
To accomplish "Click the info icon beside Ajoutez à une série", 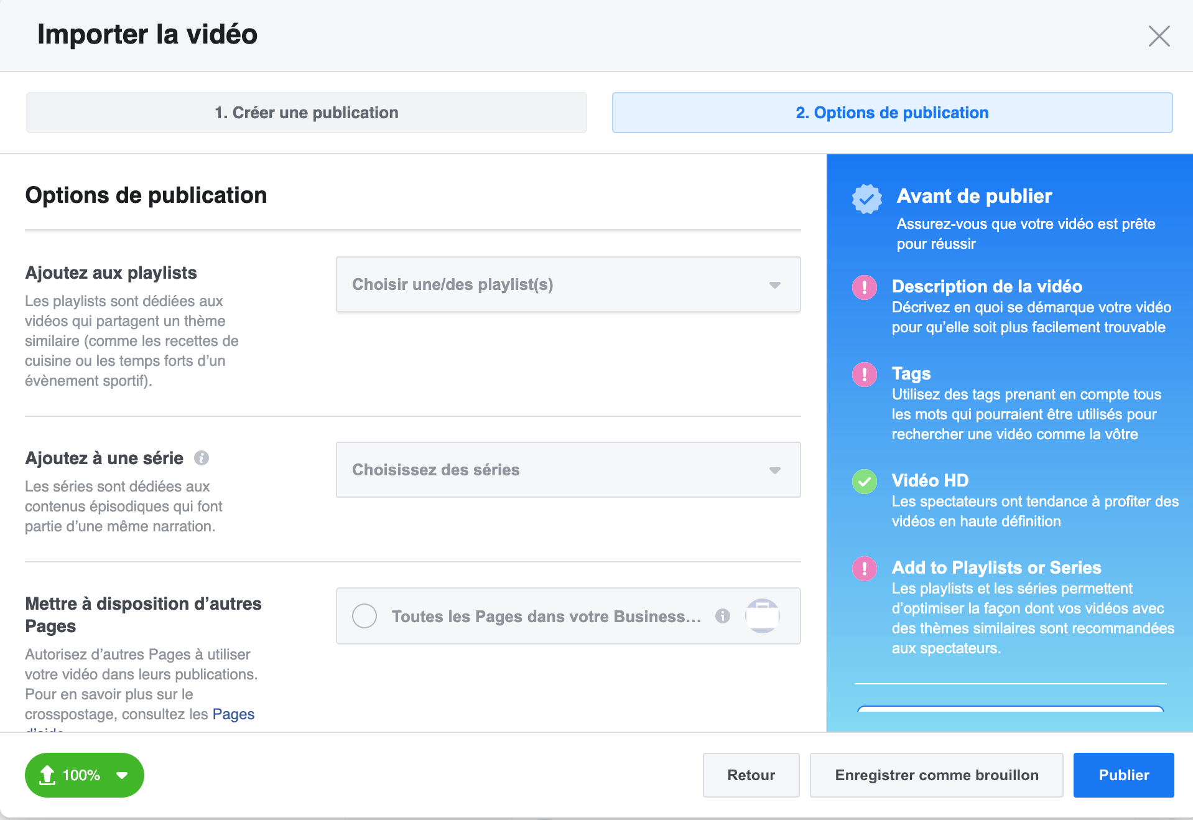I will point(202,458).
